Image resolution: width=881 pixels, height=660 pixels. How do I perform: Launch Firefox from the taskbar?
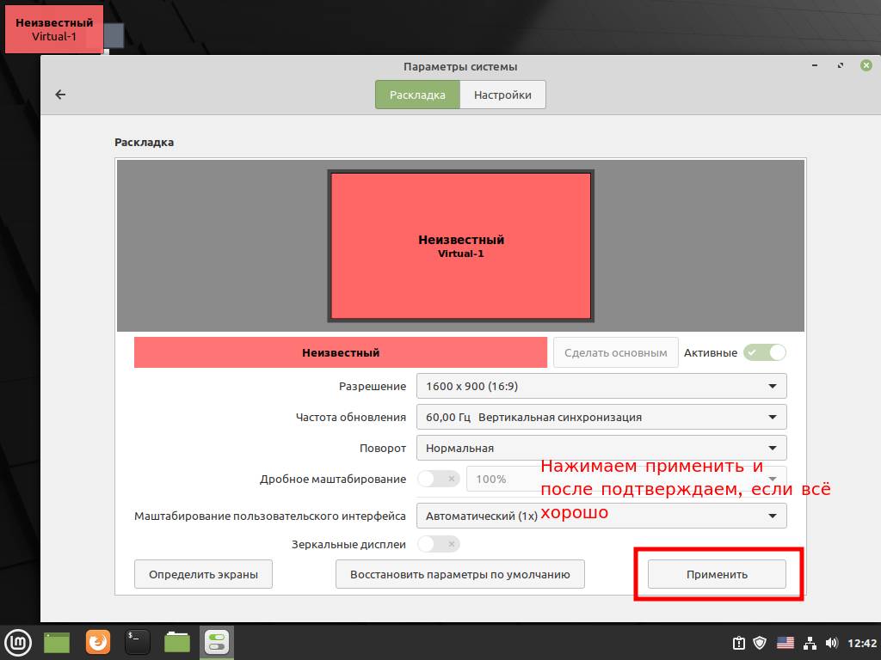coord(98,641)
